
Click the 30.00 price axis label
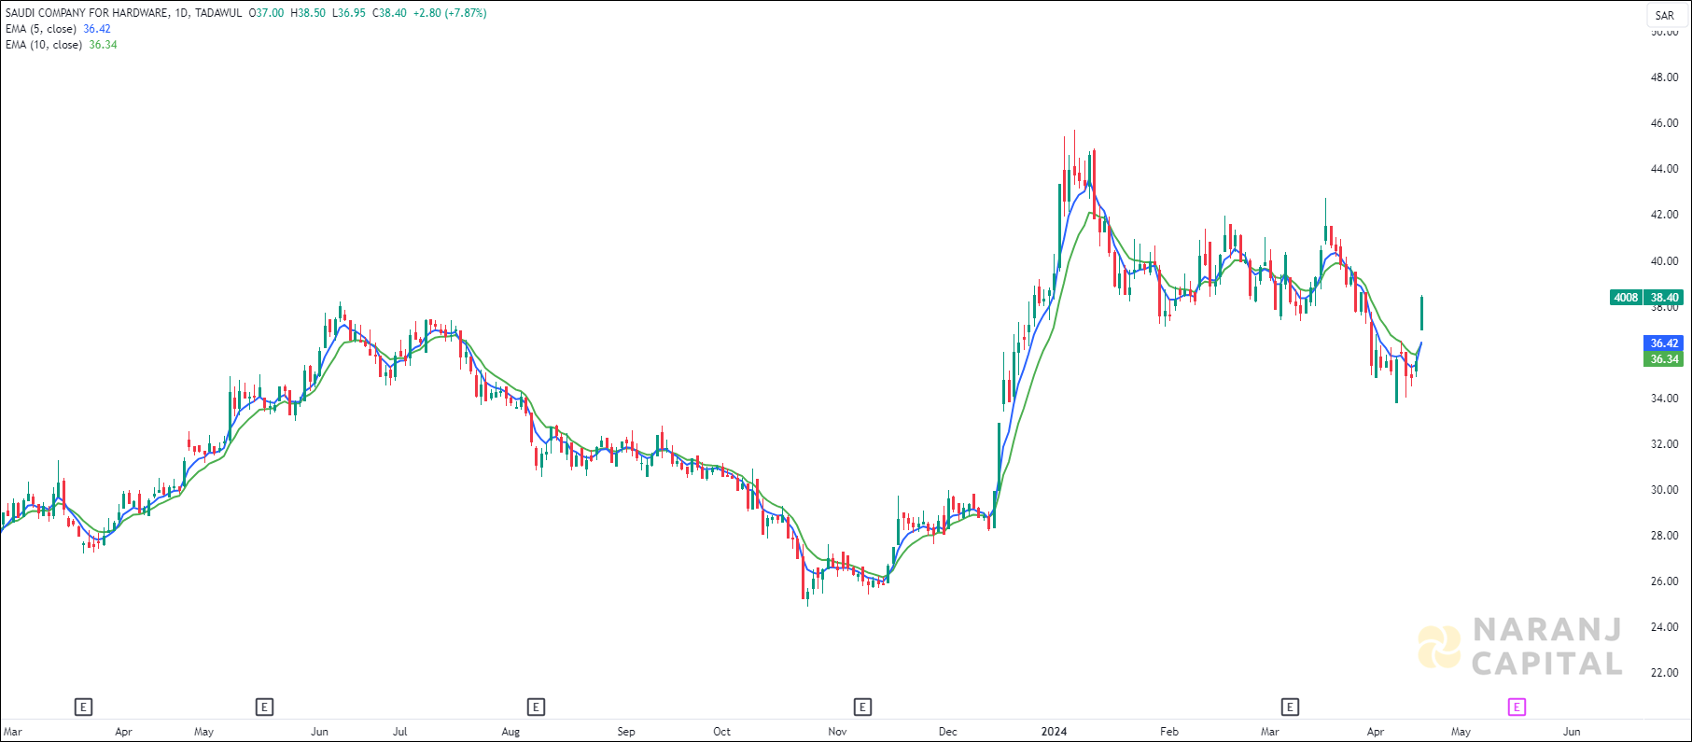[x=1664, y=490]
